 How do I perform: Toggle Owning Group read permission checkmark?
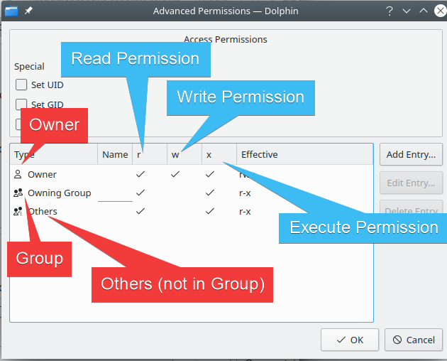tap(140, 193)
